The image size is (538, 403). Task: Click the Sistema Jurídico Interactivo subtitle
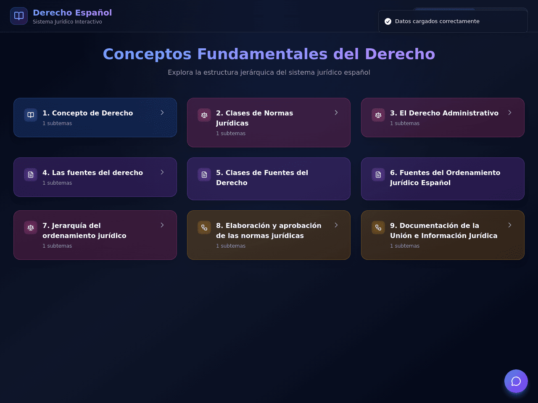pyautogui.click(x=67, y=22)
